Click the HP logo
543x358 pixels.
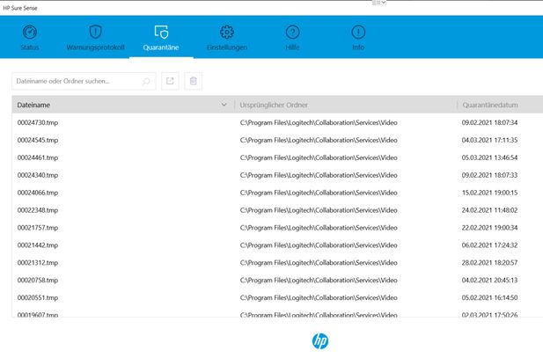coord(320,341)
